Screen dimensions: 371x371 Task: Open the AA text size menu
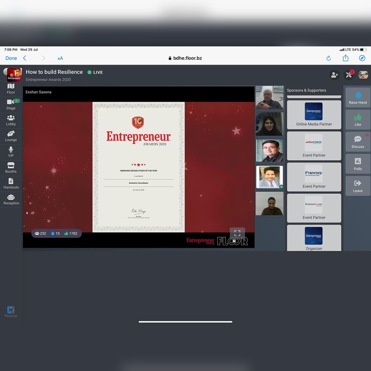[x=61, y=58]
